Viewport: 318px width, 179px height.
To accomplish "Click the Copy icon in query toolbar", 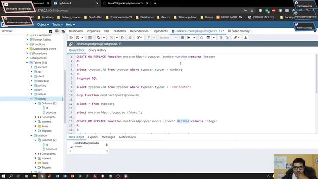I will tap(111, 38).
